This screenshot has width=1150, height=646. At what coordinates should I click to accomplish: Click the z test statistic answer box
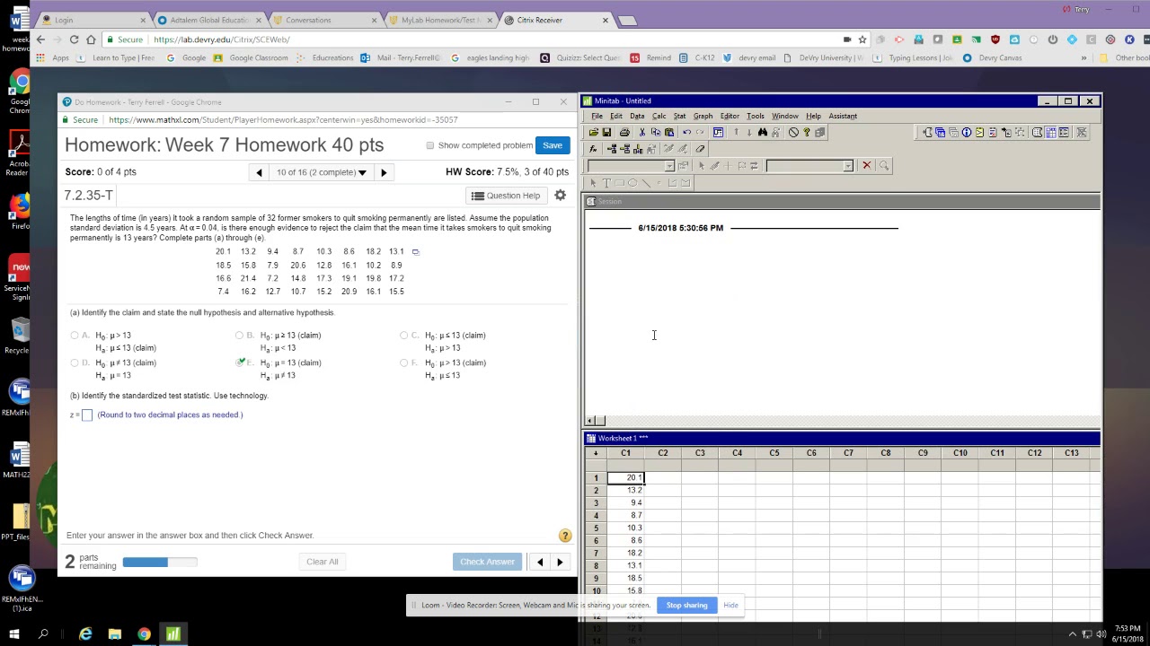click(x=87, y=415)
